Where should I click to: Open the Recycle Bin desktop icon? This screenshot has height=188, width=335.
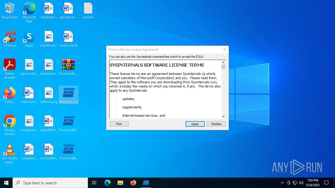[10, 11]
